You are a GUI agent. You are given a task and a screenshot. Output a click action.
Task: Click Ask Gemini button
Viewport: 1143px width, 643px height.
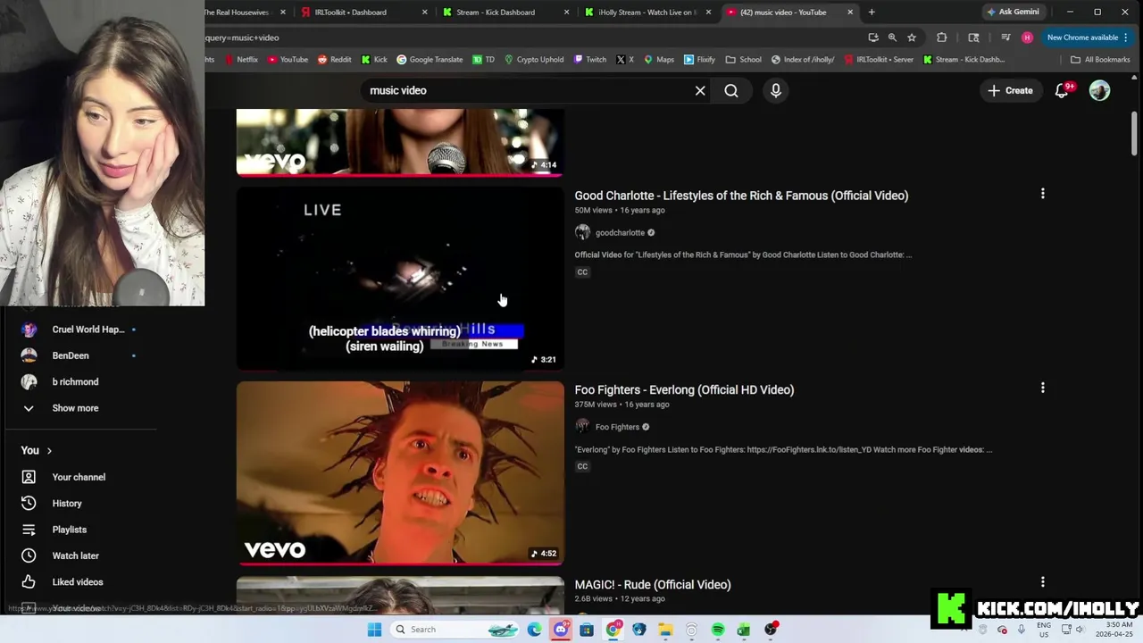click(x=1013, y=13)
